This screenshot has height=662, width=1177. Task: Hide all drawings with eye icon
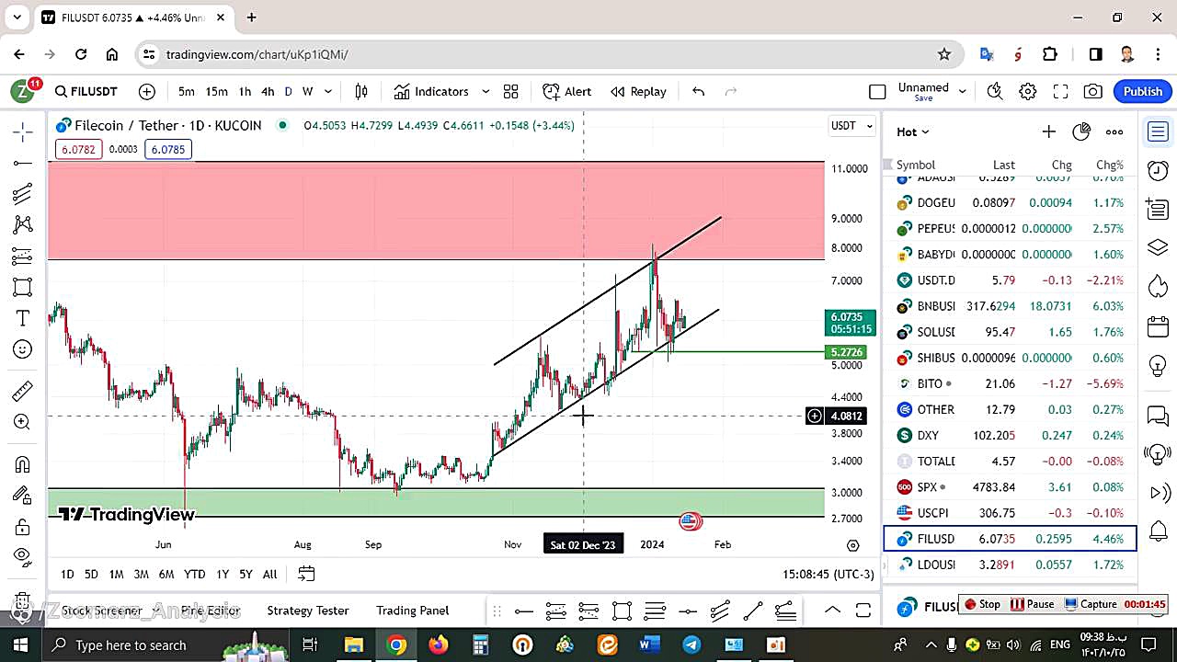pos(23,556)
